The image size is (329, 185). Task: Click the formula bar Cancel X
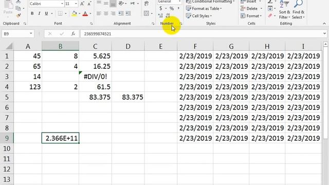(50, 33)
